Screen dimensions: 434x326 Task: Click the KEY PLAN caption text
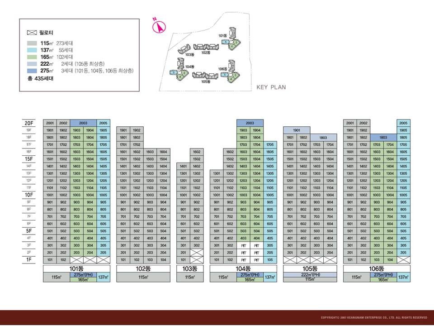pos(271,87)
